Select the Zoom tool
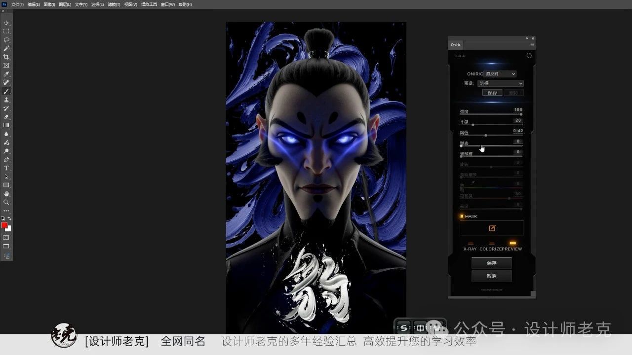 [x=6, y=202]
